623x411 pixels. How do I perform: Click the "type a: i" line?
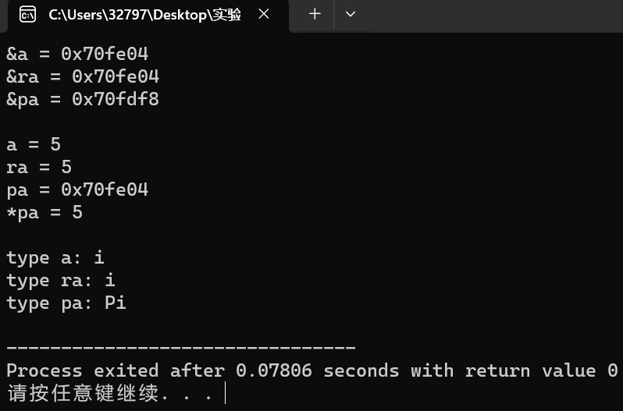click(55, 258)
